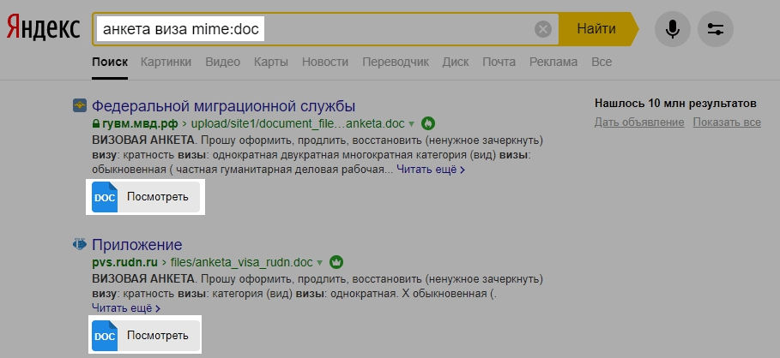Viewport: 780px width, 358px height.
Task: Click Посмотреть button under first result
Action: click(x=146, y=197)
